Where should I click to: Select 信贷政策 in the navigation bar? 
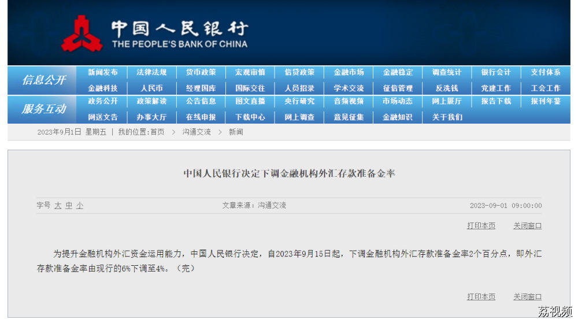(299, 72)
